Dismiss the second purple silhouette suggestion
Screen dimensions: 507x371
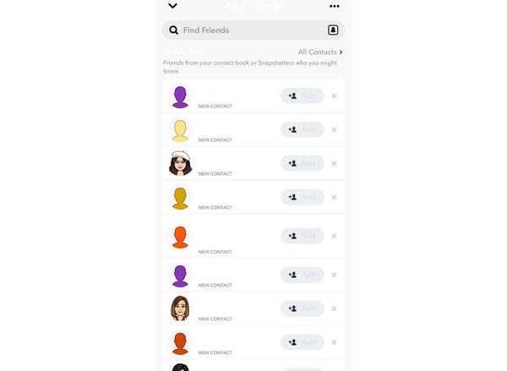334,275
